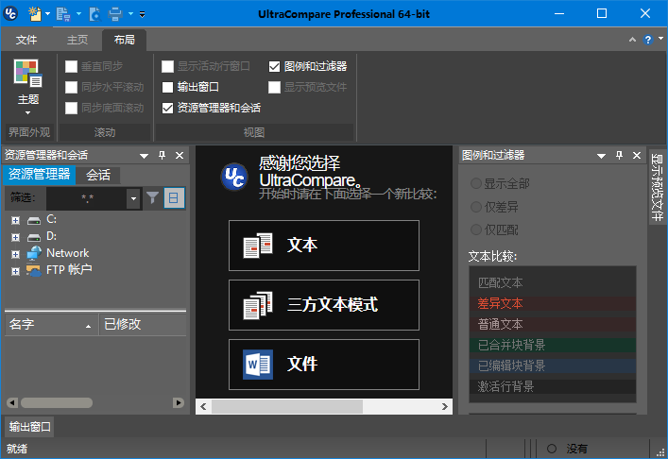668x459 pixels.
Task: Sort by the 名字 column header
Action: pos(52,325)
